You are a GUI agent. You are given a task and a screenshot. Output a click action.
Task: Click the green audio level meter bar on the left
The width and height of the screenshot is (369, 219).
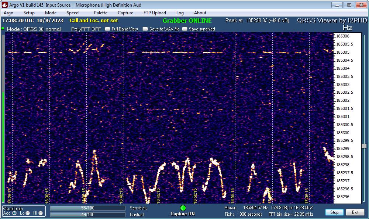click(x=3, y=147)
